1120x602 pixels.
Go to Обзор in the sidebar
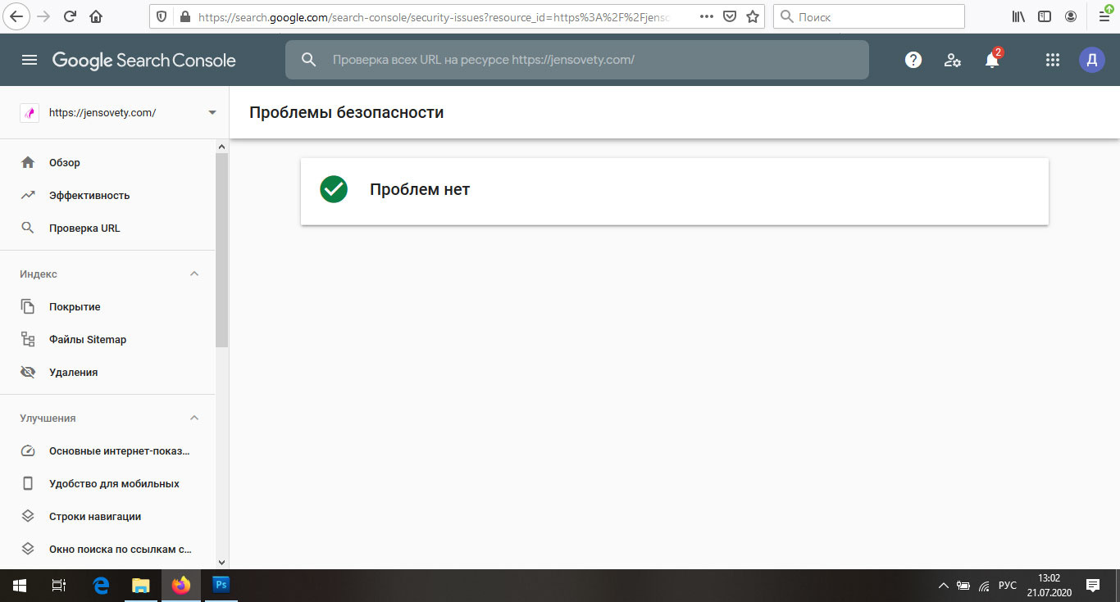(65, 163)
